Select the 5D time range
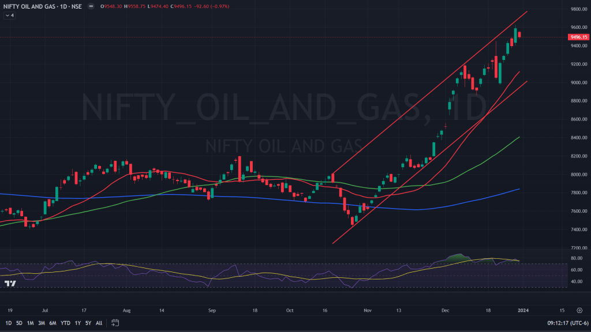Screen dimensions: 591x332 [x=19, y=323]
